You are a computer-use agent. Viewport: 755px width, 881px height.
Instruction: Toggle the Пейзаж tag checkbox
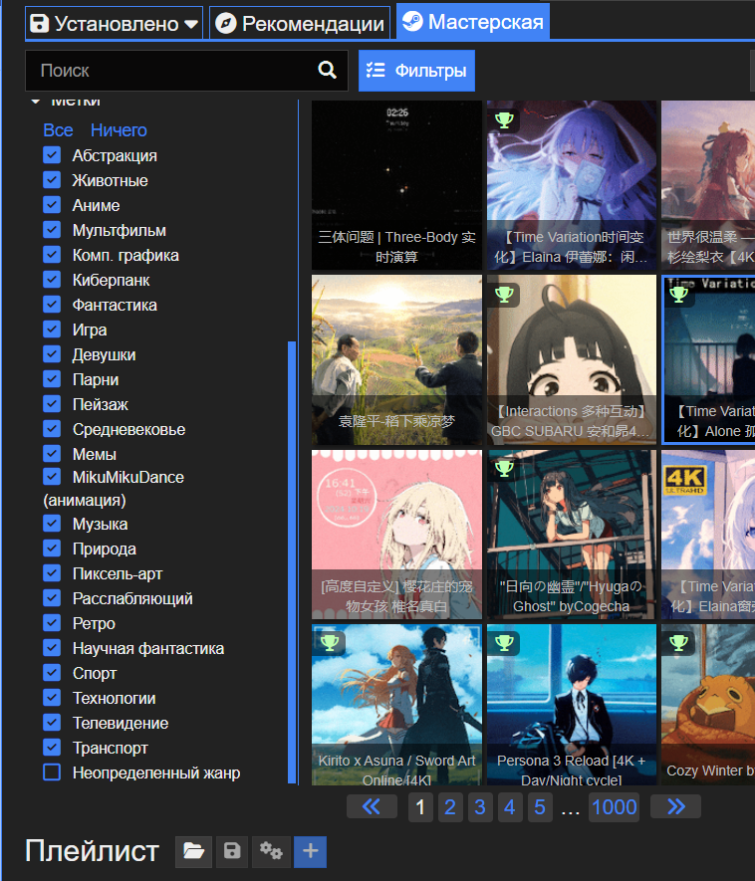click(52, 403)
